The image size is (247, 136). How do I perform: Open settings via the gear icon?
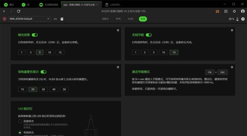click(234, 11)
